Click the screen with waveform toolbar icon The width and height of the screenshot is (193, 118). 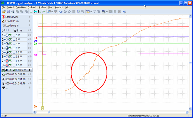pyautogui.click(x=49, y=12)
